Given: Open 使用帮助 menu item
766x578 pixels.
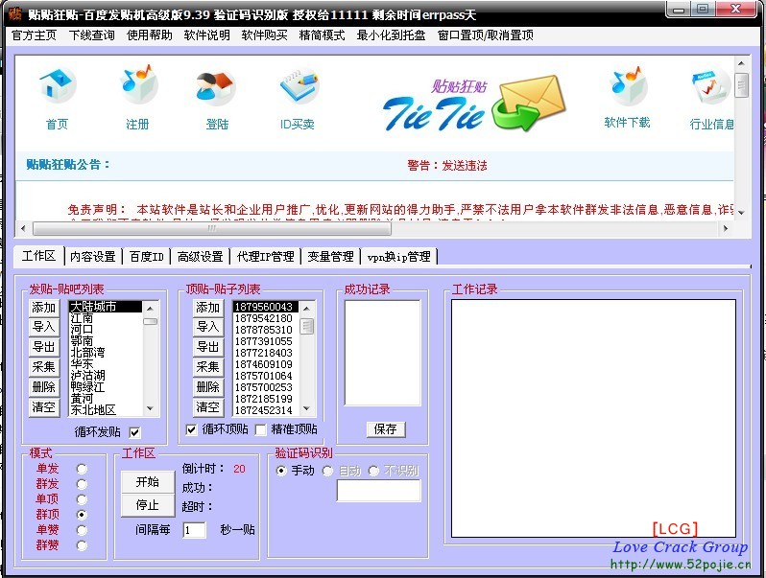Looking at the screenshot, I should (x=150, y=35).
